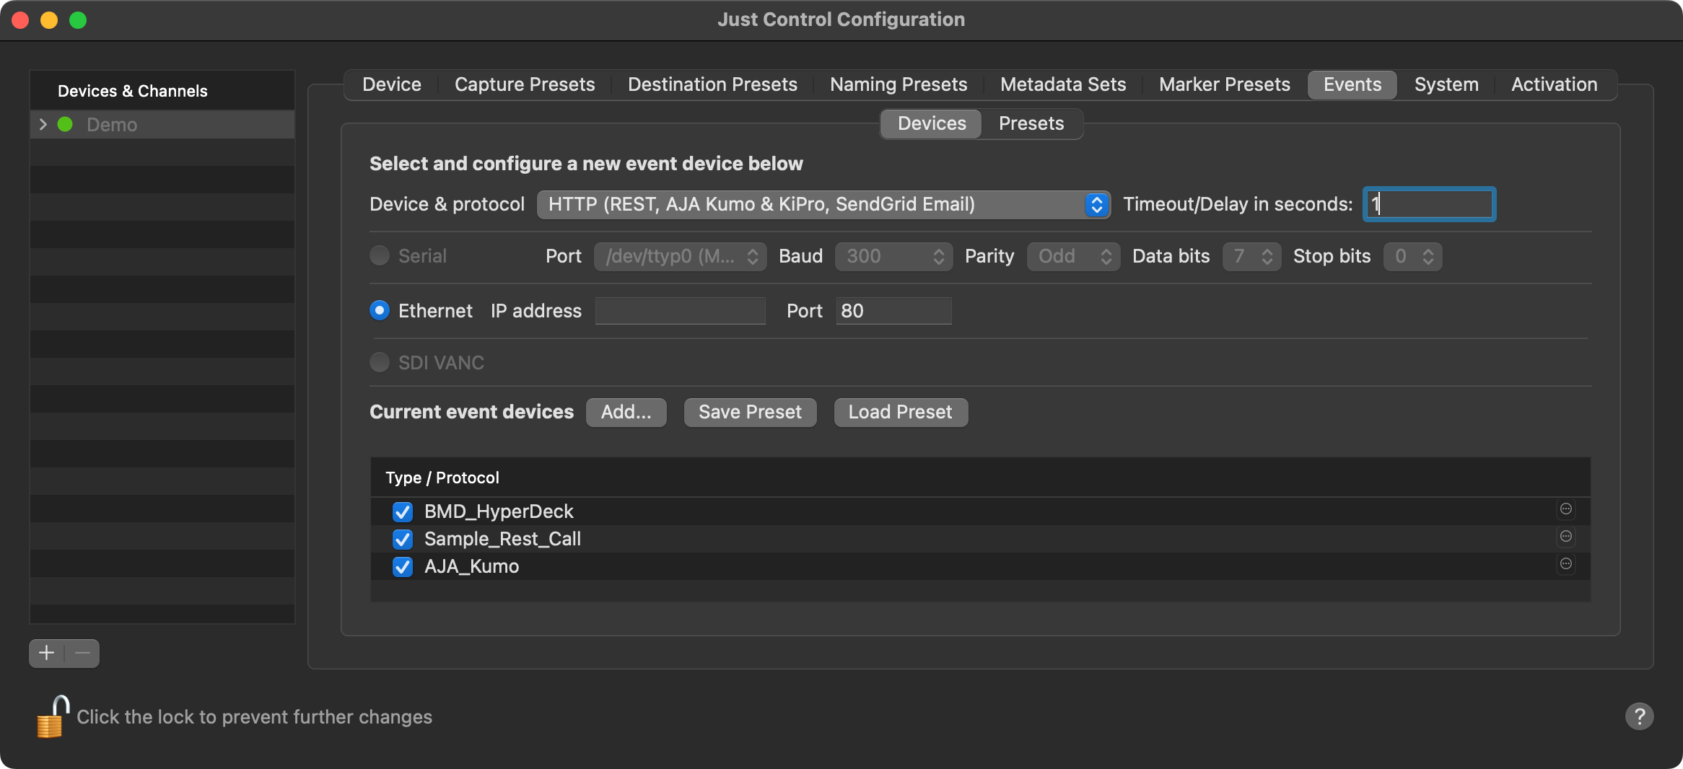Open the Destination Presets tab

[x=712, y=84]
